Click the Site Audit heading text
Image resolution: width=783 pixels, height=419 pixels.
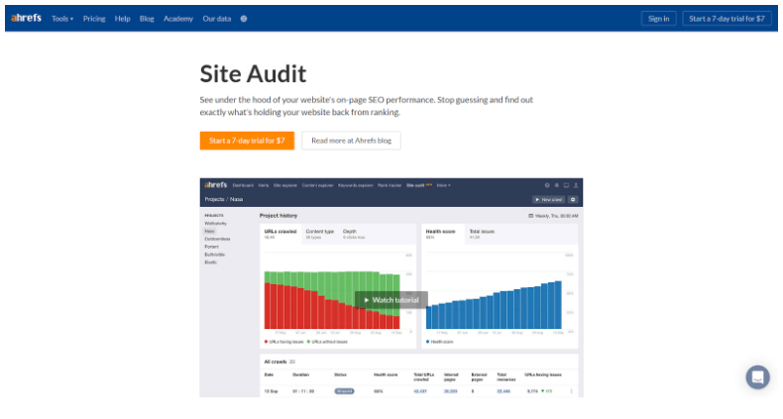tap(253, 74)
